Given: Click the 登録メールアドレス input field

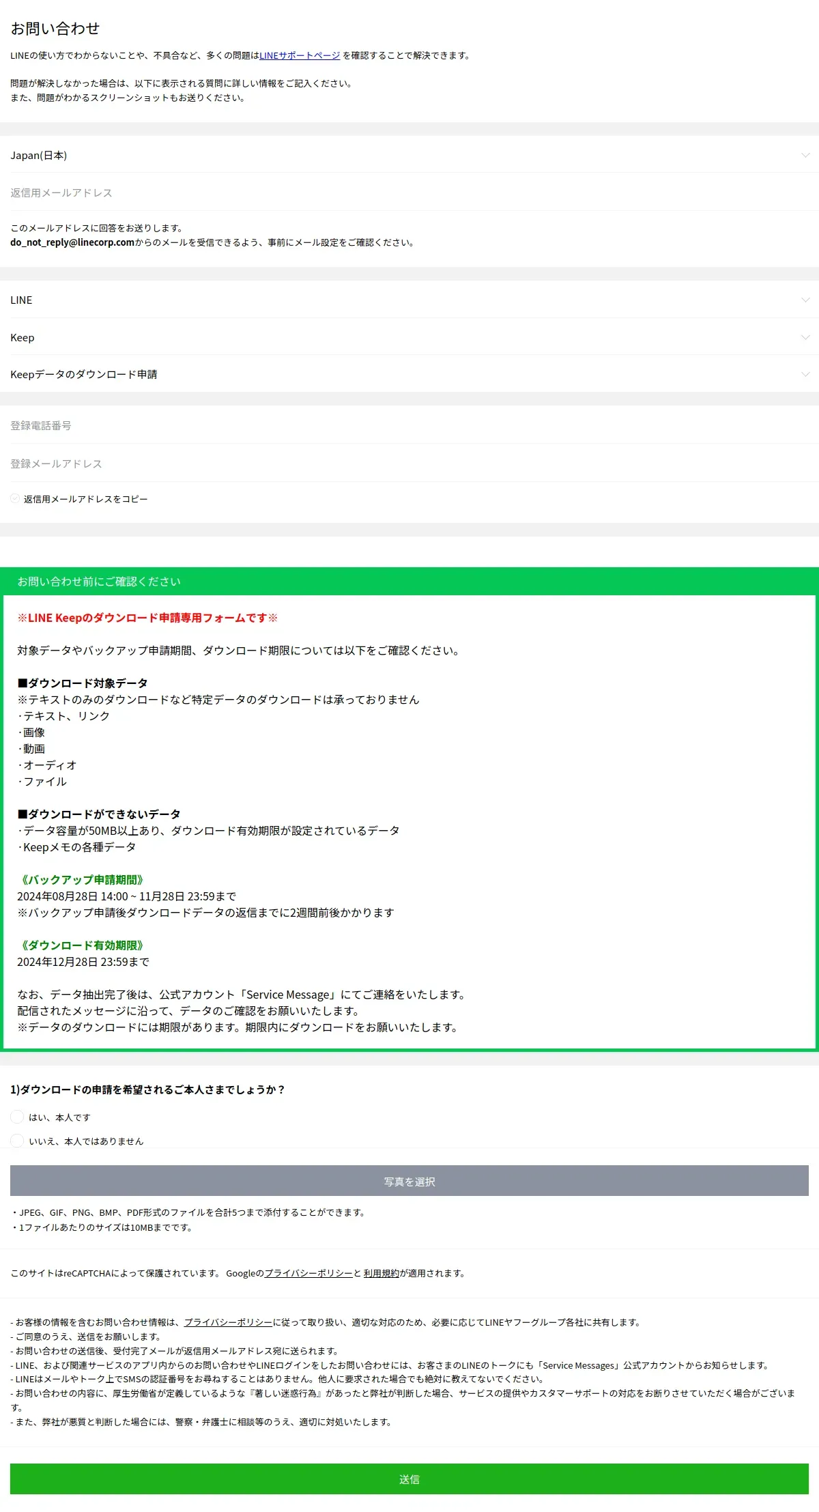Looking at the screenshot, I should tap(409, 463).
